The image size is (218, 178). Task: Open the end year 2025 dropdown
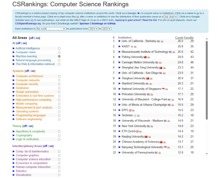pos(106,29)
